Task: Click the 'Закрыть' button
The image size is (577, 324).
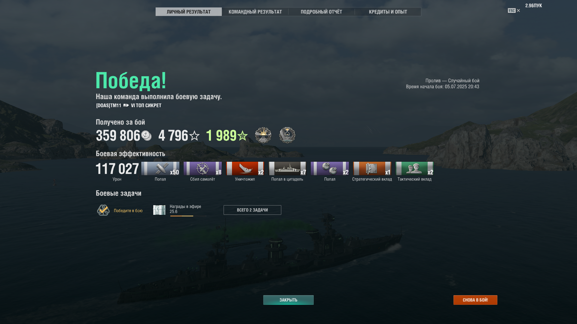Action: point(288,300)
